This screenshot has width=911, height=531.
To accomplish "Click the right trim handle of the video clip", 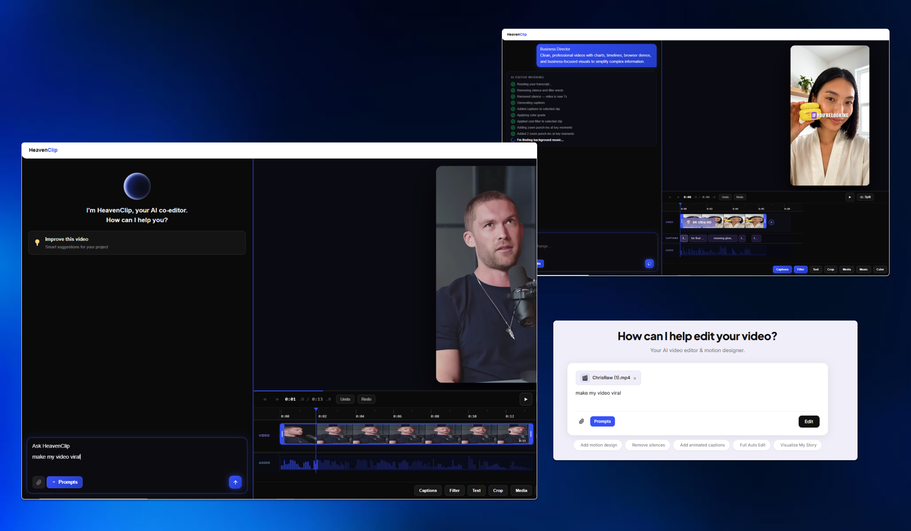I will [531, 434].
